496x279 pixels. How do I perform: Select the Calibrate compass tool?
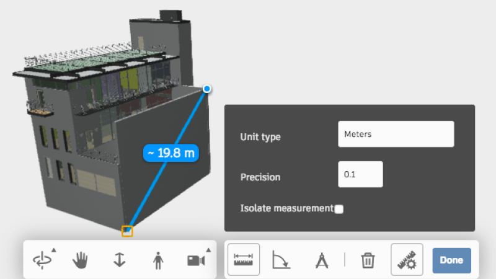click(x=322, y=260)
